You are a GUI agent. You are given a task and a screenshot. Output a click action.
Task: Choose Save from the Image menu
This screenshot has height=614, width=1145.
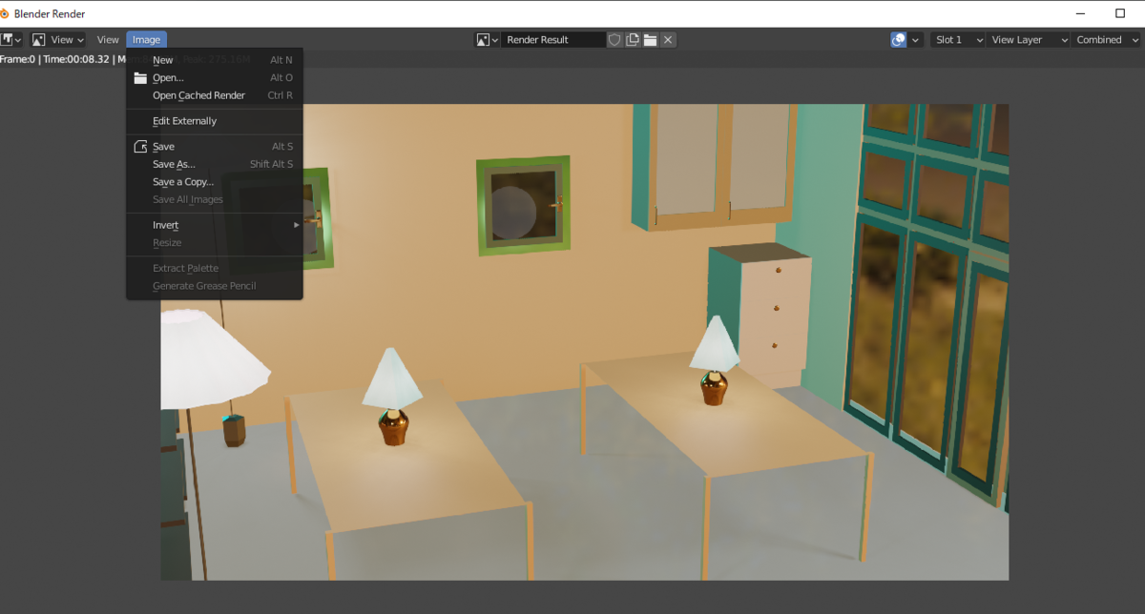point(214,147)
